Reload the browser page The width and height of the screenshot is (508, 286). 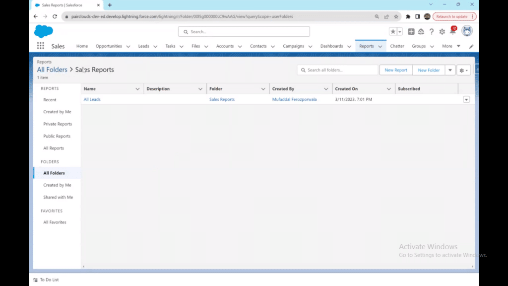point(55,16)
